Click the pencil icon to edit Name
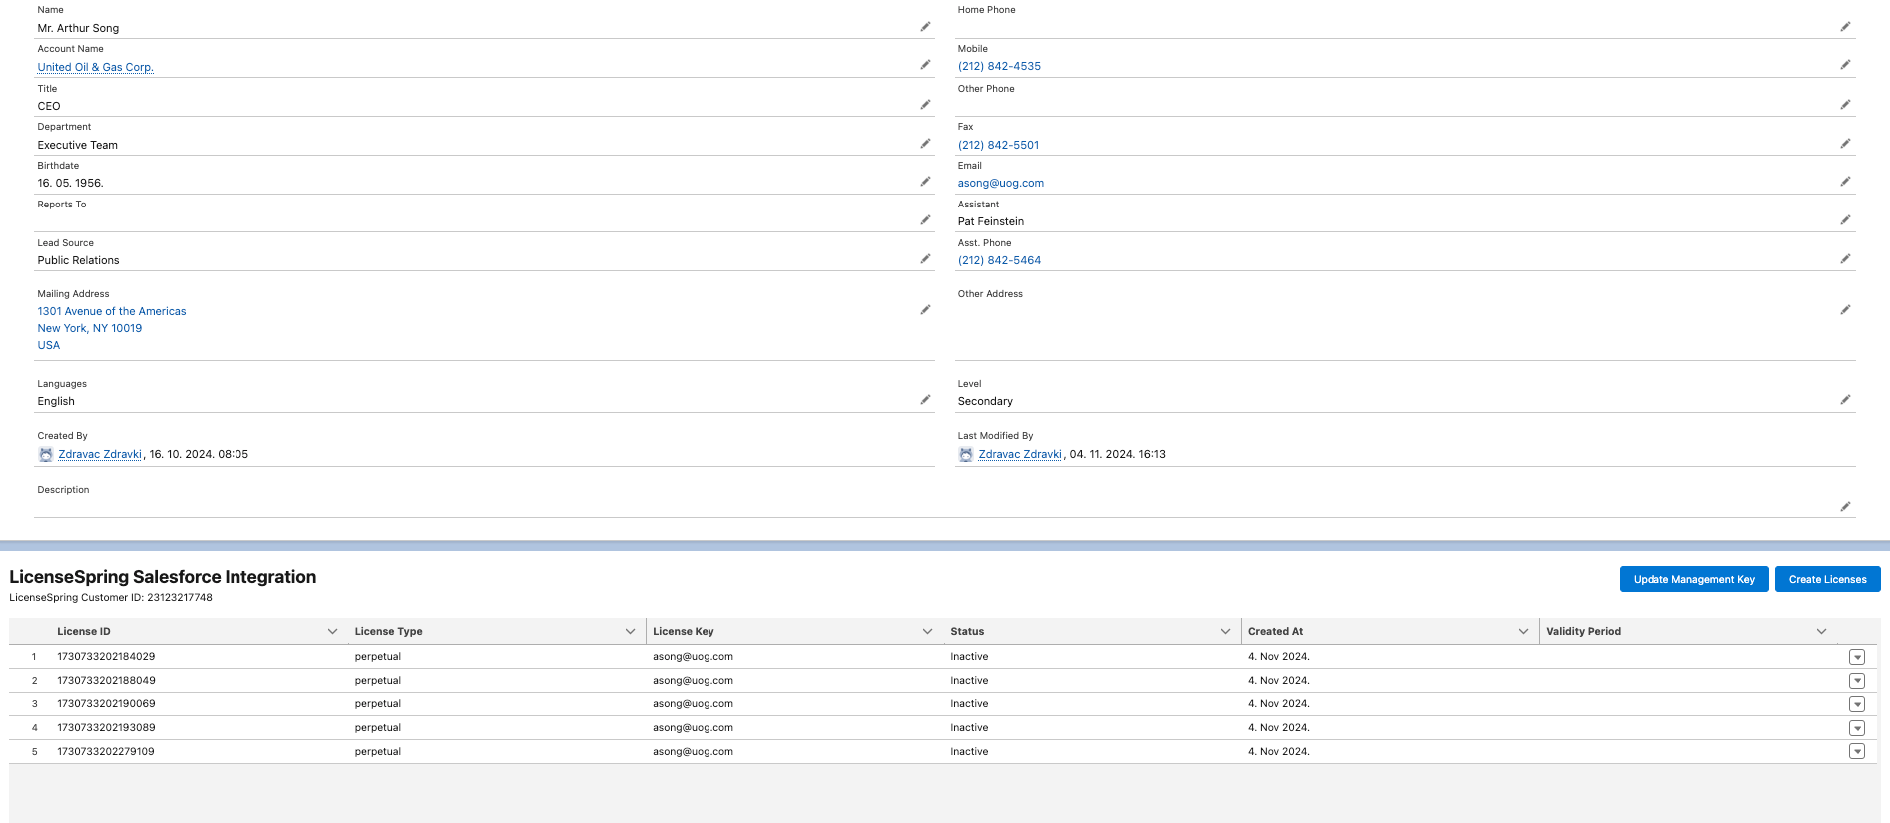The image size is (1890, 823). [925, 27]
